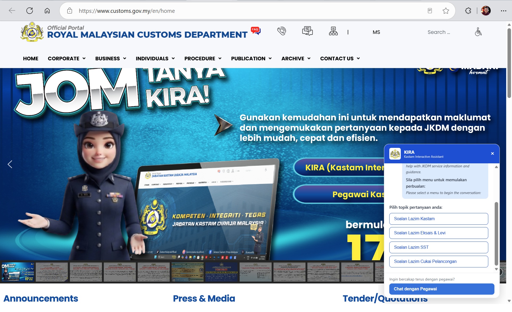Screen dimensions: 512x312
Task: Click the KIRA (Kastam Inter...) banner button
Action: [339, 167]
